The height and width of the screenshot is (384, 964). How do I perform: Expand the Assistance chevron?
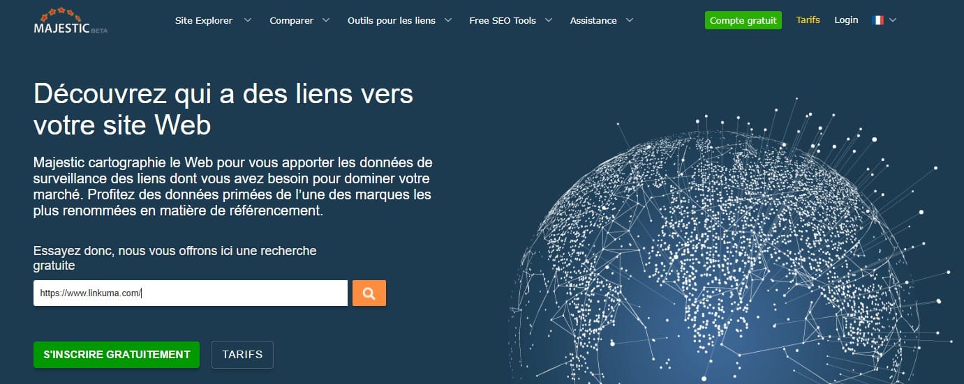[x=630, y=20]
